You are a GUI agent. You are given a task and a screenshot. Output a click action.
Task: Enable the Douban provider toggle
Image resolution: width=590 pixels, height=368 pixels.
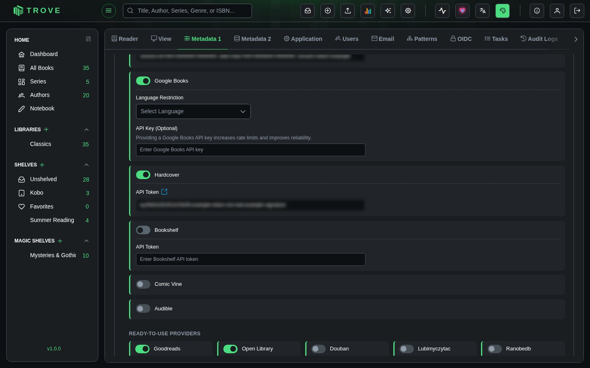pos(318,349)
